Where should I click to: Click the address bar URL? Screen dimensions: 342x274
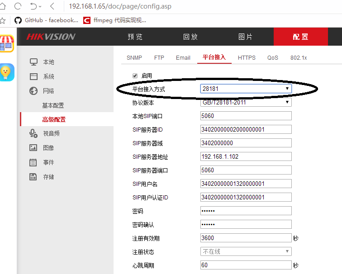tap(120, 6)
